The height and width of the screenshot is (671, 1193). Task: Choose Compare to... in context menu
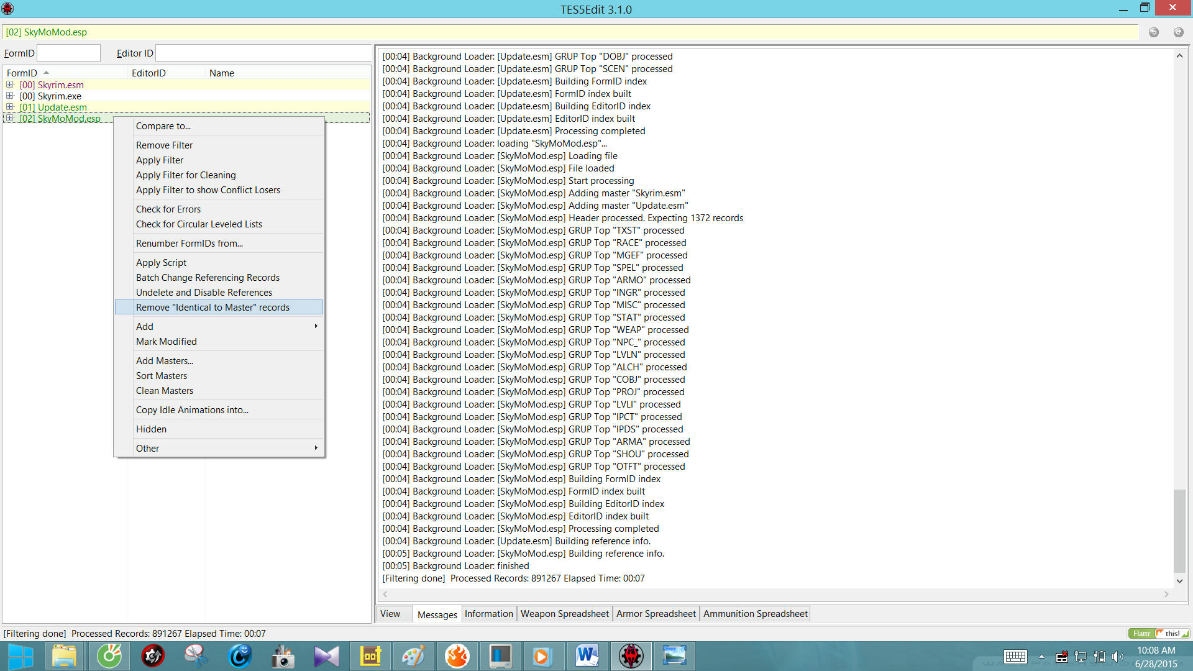[219, 126]
